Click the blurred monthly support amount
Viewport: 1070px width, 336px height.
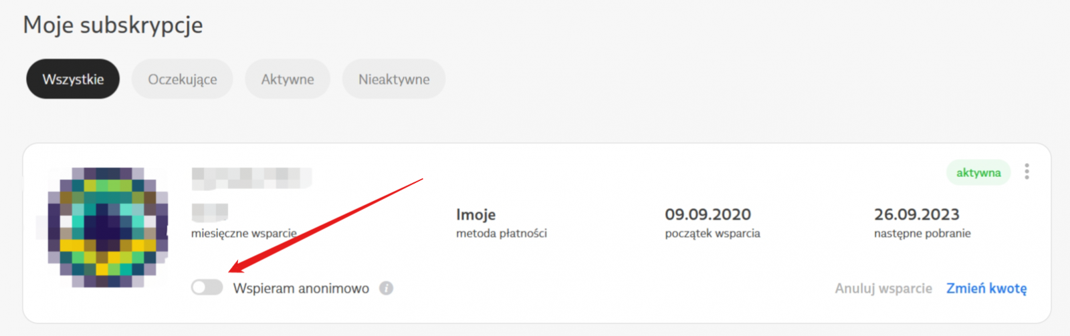tap(209, 212)
